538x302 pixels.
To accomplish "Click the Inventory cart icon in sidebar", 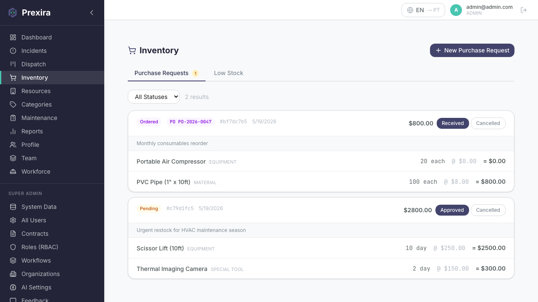I will (x=13, y=78).
